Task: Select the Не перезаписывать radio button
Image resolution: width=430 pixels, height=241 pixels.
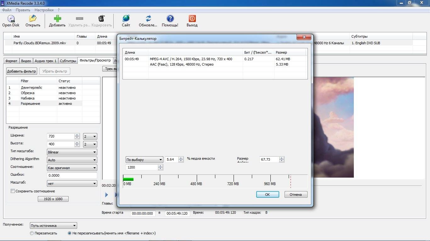Action: 70,233
